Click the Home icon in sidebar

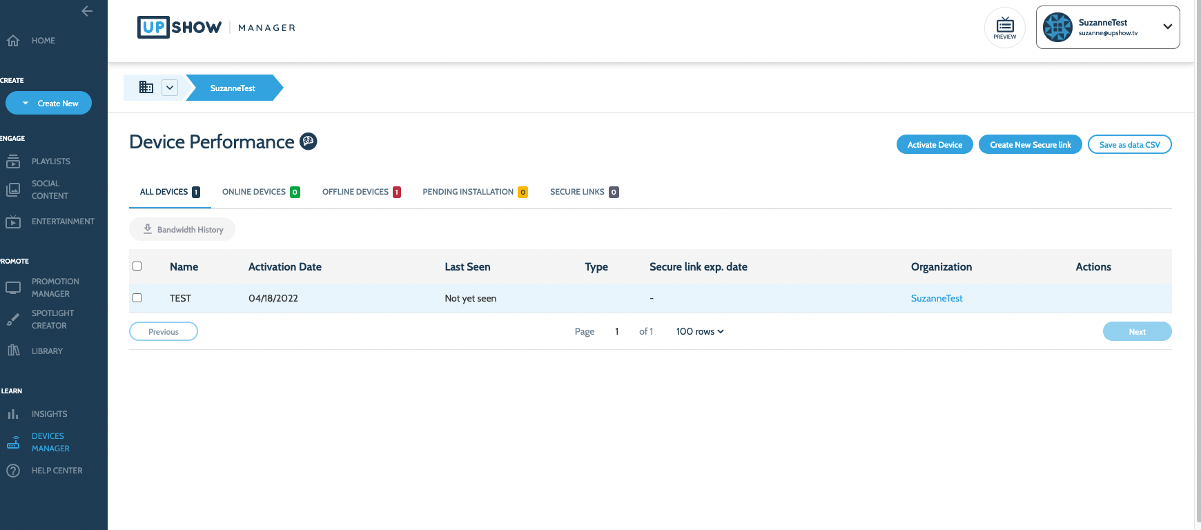pos(13,41)
